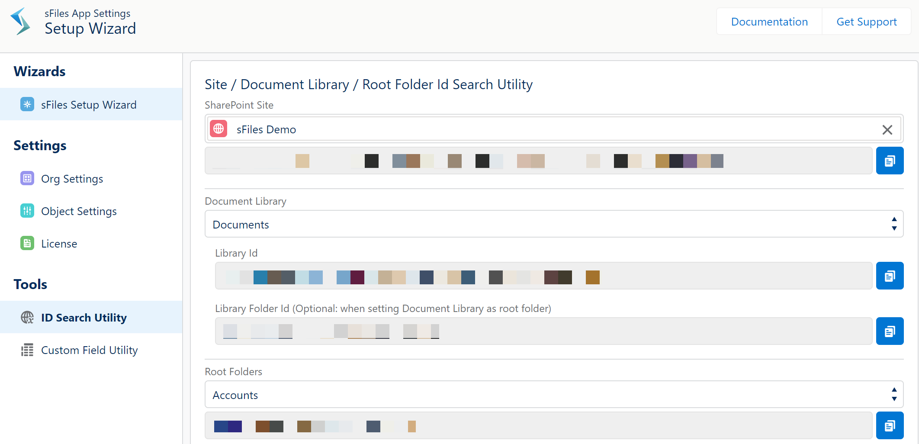Image resolution: width=919 pixels, height=444 pixels.
Task: Click the ID Search Utility globe icon
Action: coord(27,317)
